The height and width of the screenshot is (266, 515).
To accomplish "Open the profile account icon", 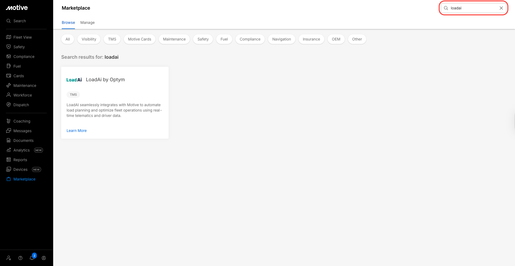I will click(x=44, y=258).
